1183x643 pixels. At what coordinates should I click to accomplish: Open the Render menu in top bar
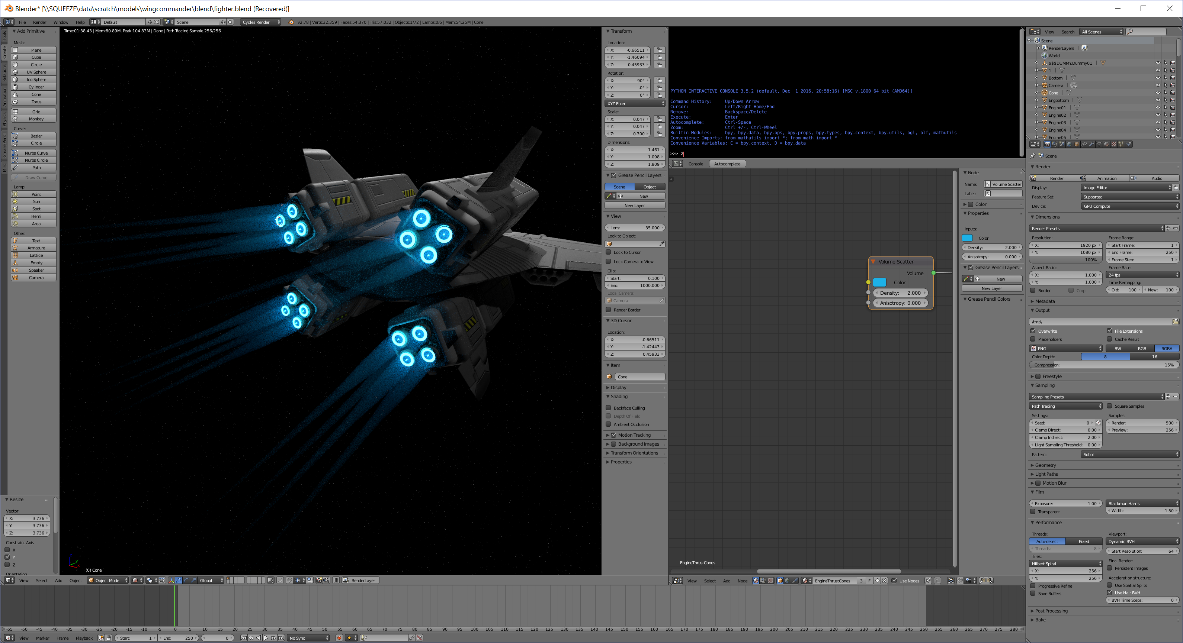pos(39,22)
